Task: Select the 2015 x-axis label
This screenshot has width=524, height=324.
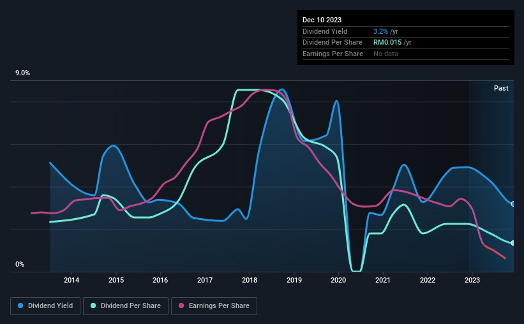Action: pyautogui.click(x=116, y=280)
